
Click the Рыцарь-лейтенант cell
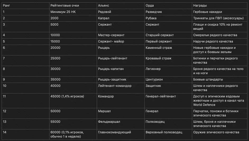click(121, 60)
